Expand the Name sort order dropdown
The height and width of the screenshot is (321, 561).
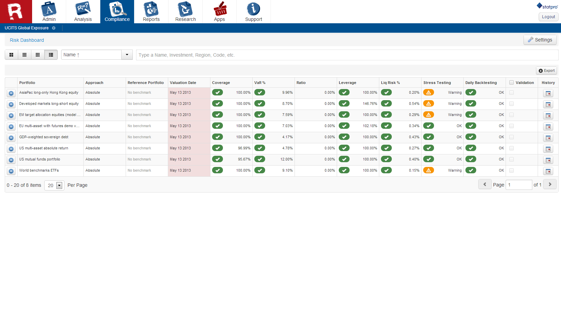click(127, 55)
